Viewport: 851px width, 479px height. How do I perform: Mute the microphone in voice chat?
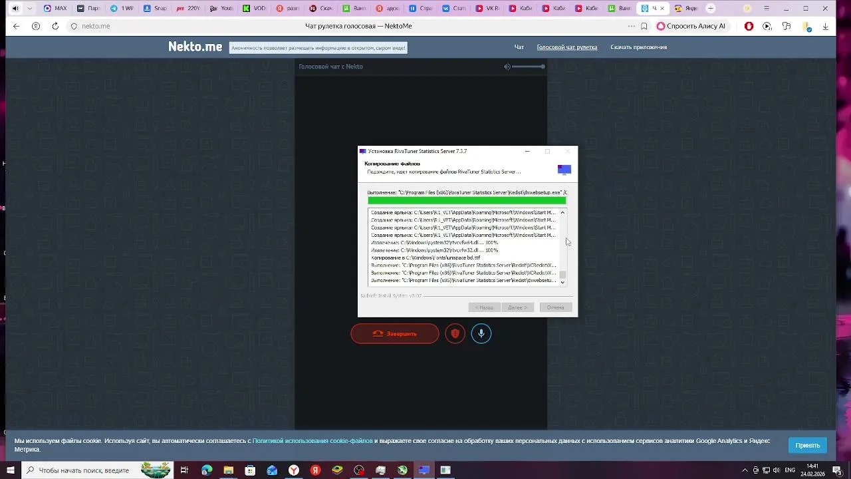pyautogui.click(x=481, y=333)
